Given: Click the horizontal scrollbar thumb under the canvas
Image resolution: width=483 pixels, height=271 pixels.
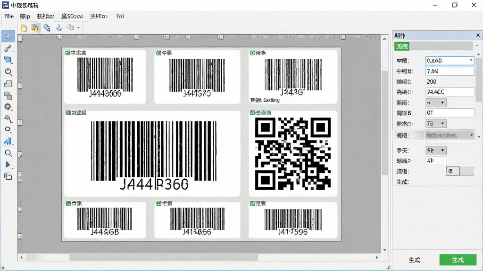Looking at the screenshot, I should (164, 257).
